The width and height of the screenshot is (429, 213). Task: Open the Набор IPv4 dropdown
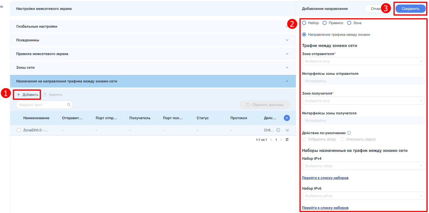[363, 166]
